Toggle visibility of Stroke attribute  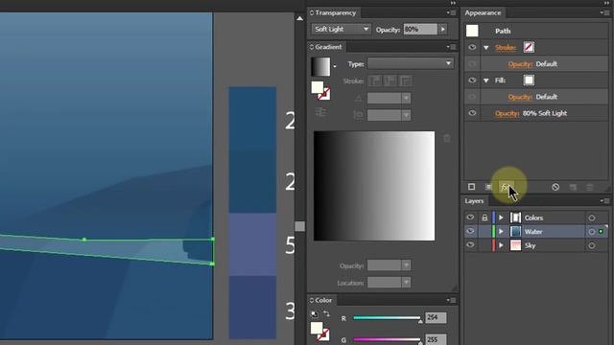pos(472,47)
